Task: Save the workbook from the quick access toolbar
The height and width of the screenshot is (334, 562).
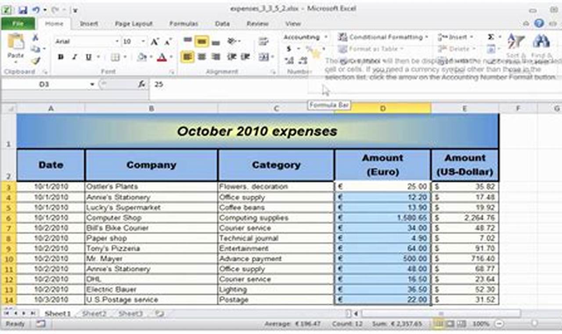Action: (x=23, y=9)
